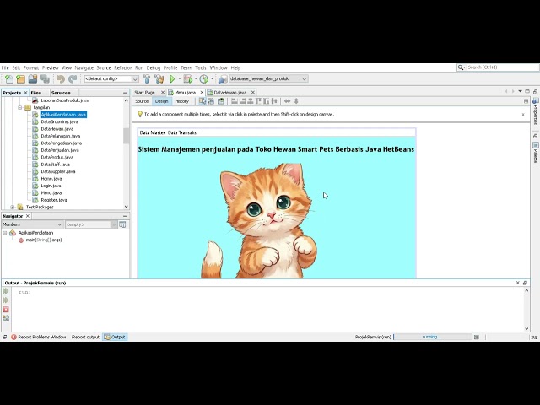
Task: Click the red Report Problems Window icon
Action: click(x=13, y=337)
